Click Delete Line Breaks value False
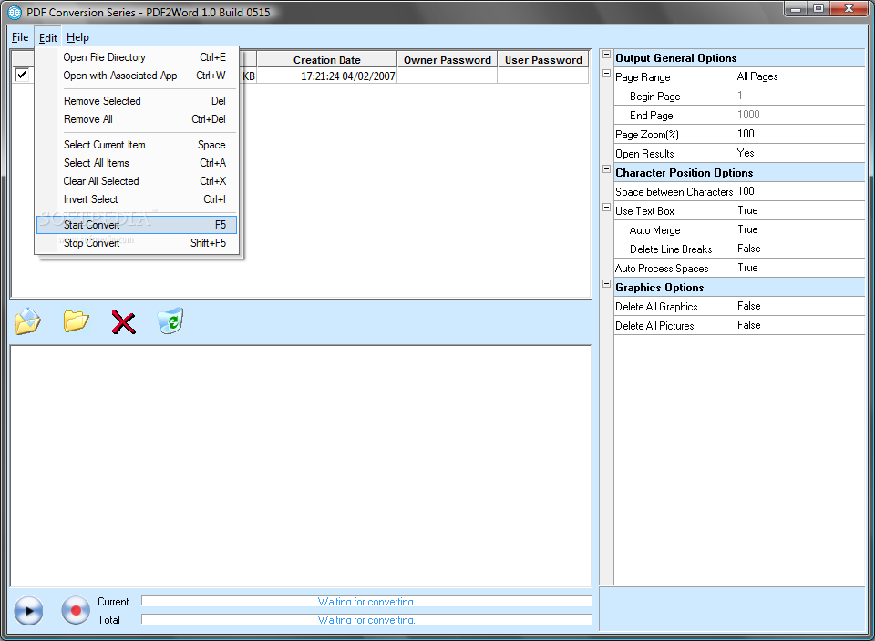 tap(800, 249)
